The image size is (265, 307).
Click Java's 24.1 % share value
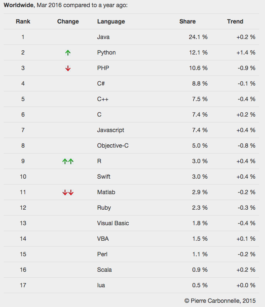tap(198, 37)
